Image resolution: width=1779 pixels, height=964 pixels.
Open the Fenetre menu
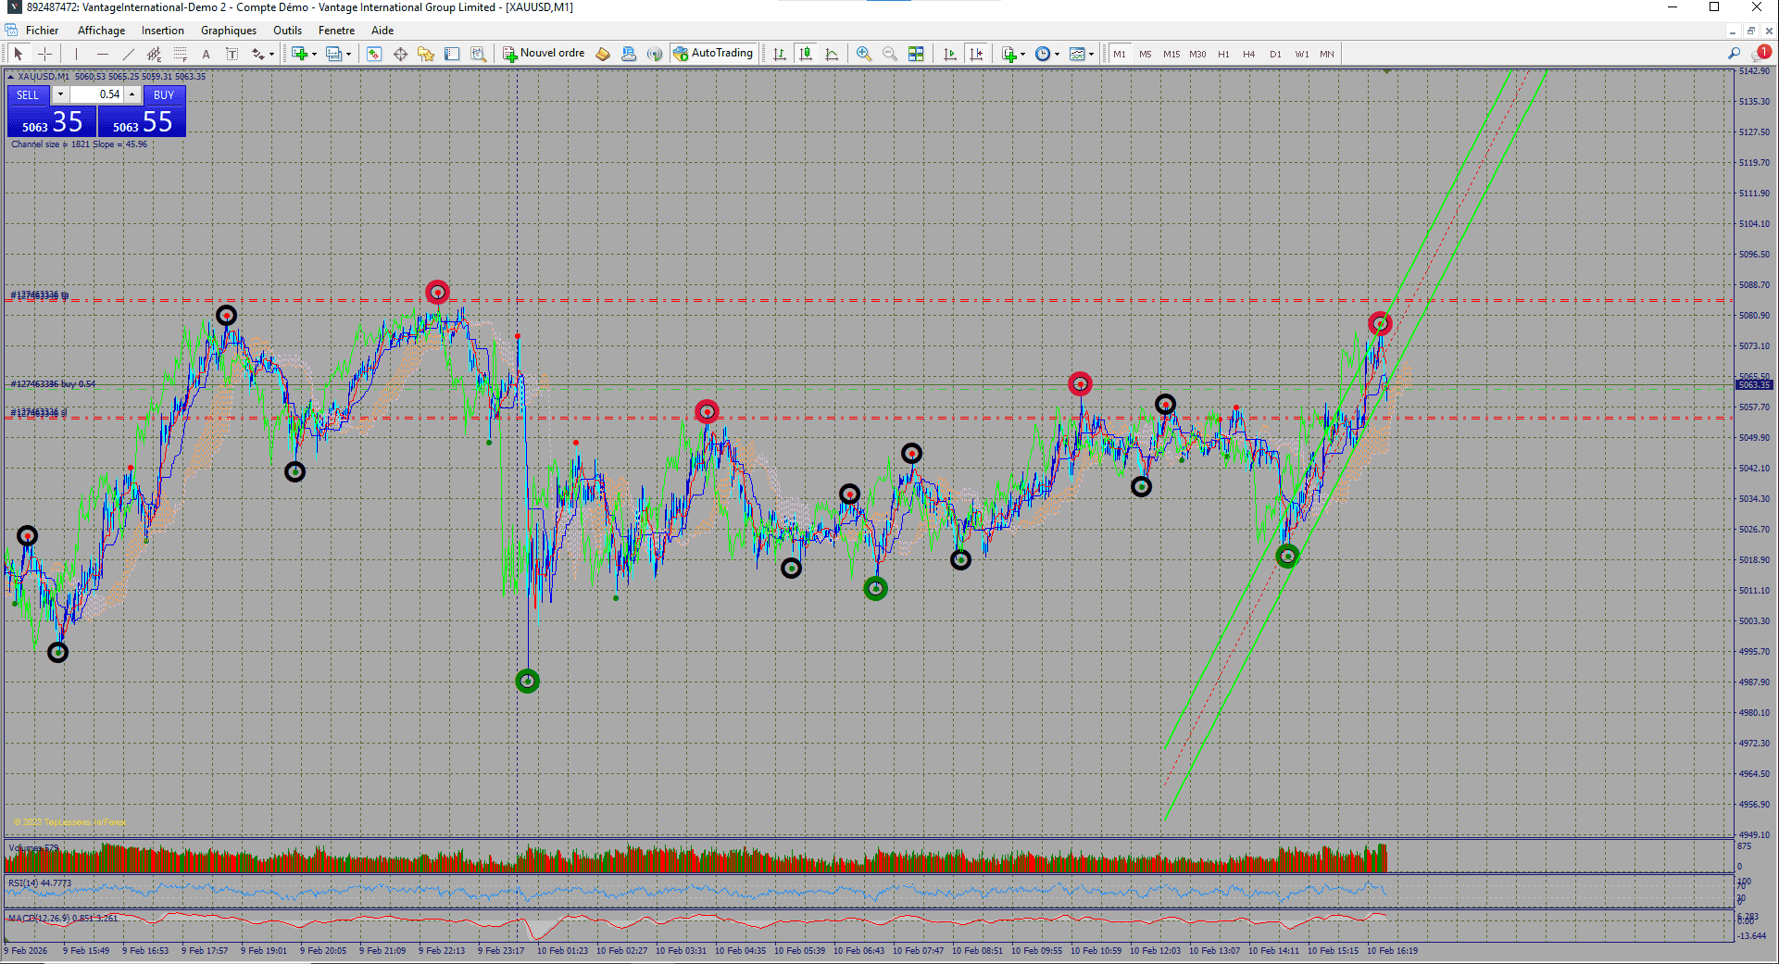(x=336, y=31)
